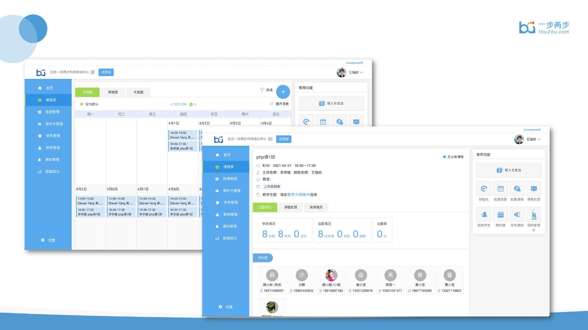The width and height of the screenshot is (588, 330).
Task: Select 课程反馈 tab in class detail
Action: click(290, 207)
